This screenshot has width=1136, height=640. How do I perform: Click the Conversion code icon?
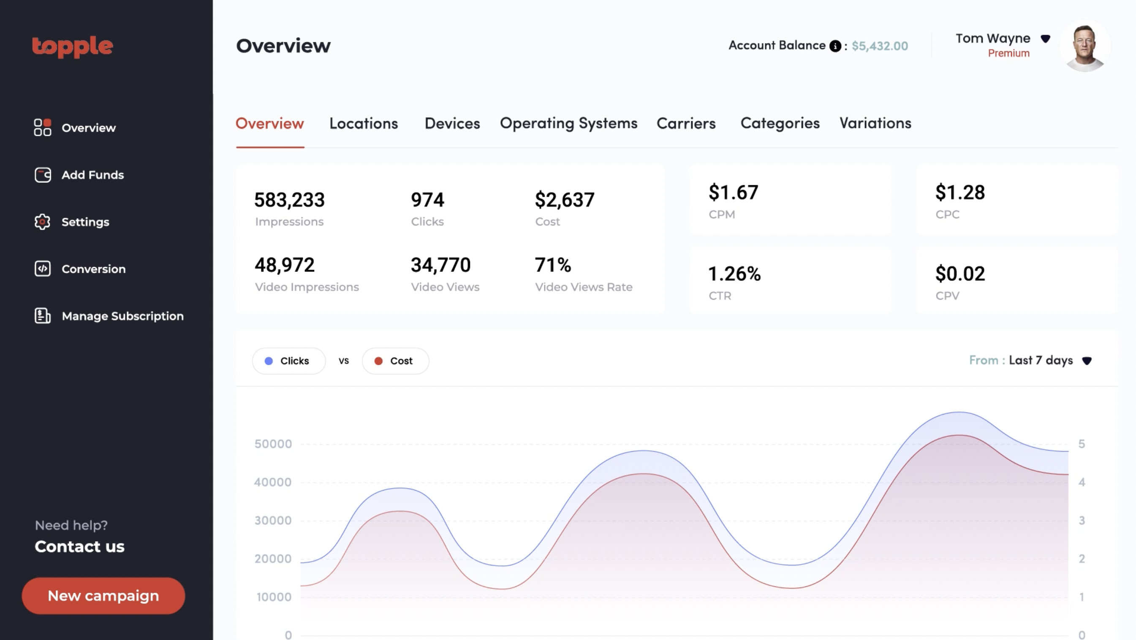pyautogui.click(x=42, y=268)
